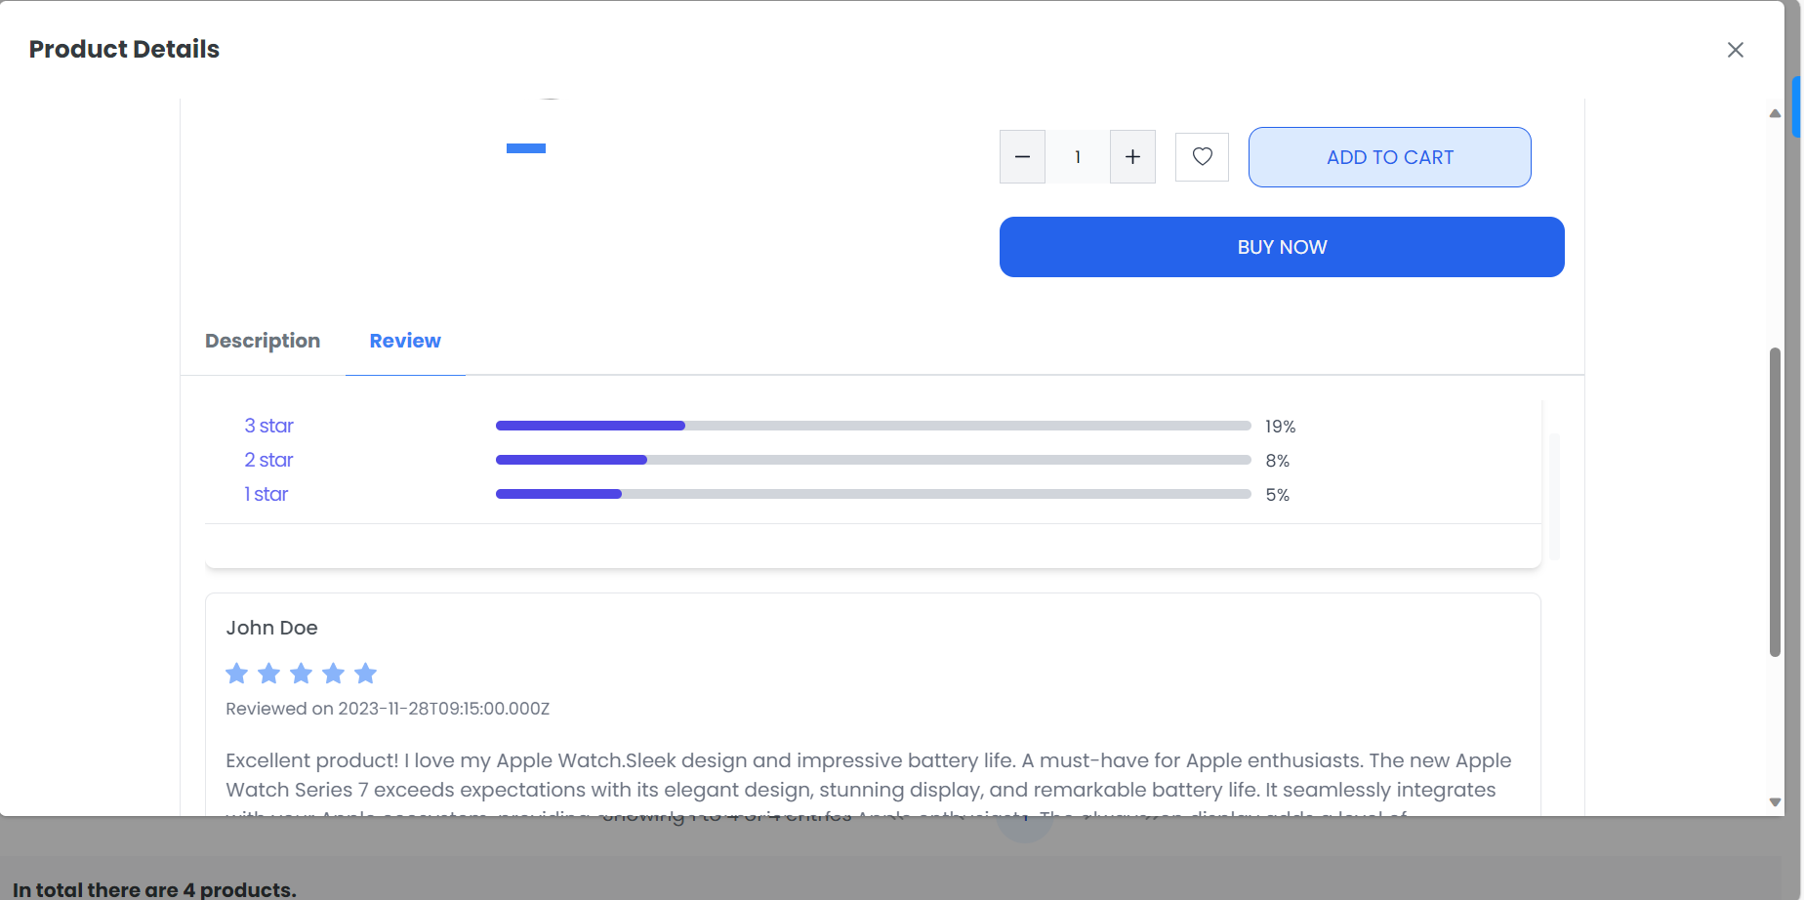
Task: Show 1 star reviews
Action: click(266, 494)
